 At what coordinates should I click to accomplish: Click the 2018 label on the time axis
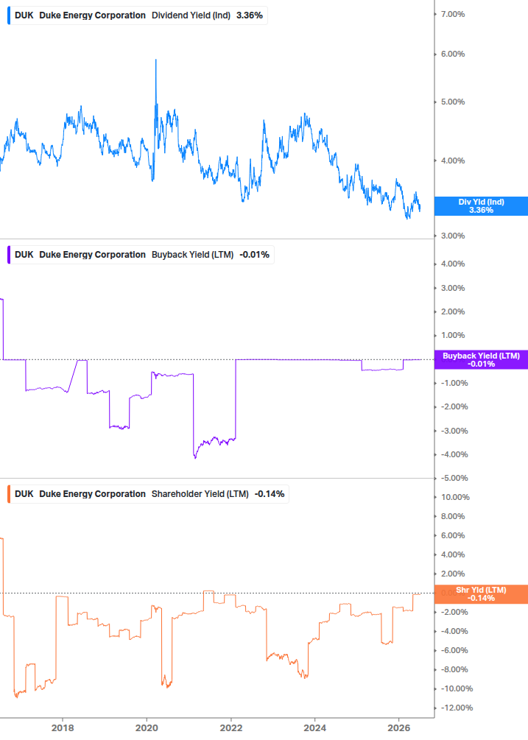(63, 727)
